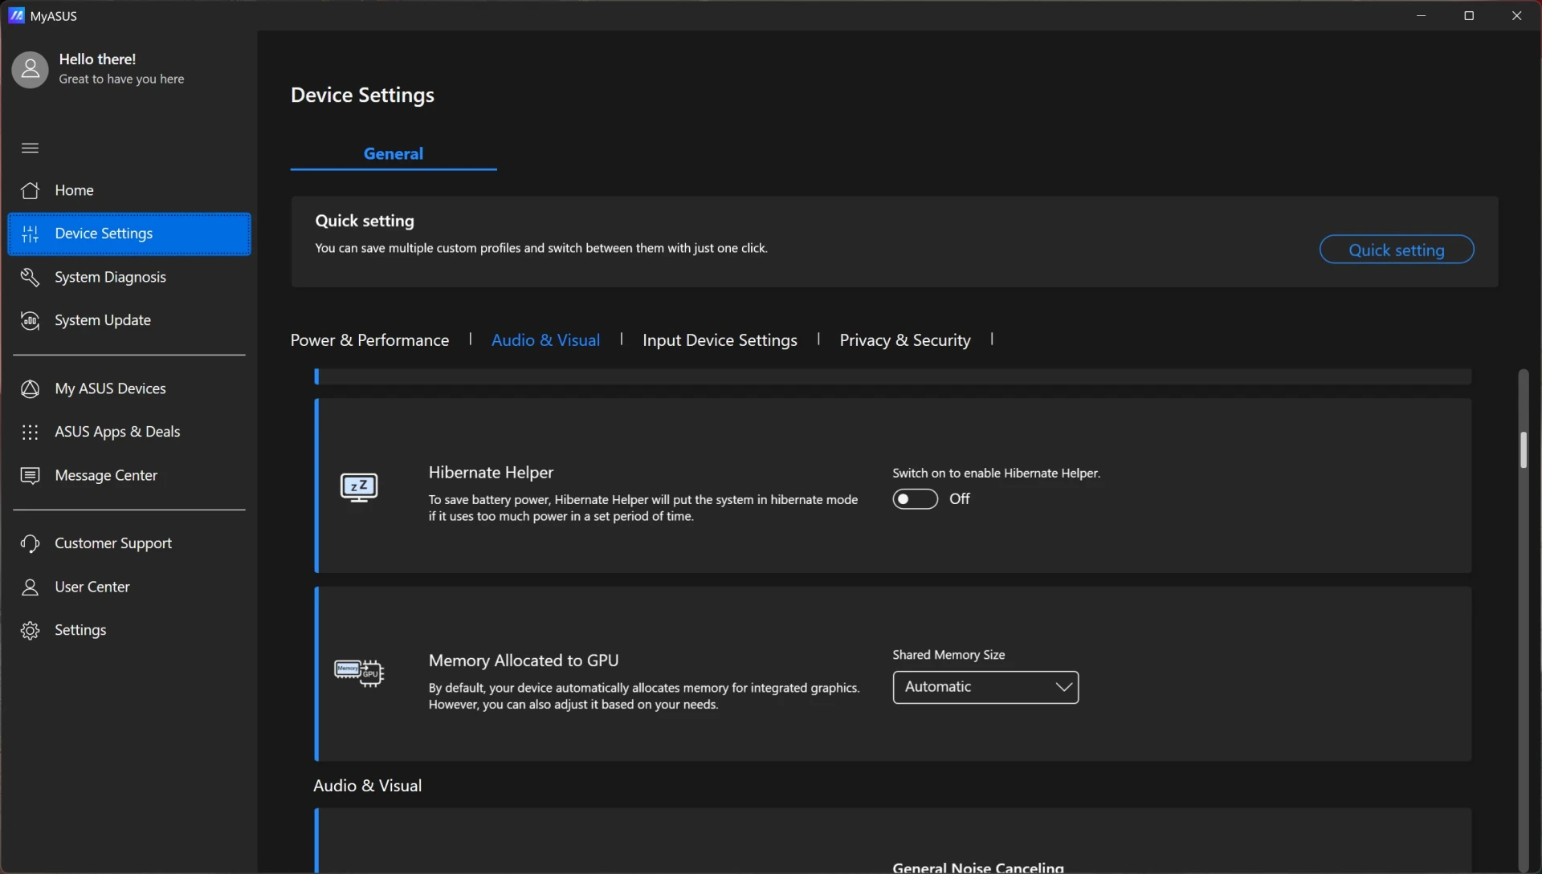
Task: Click the Memory Allocated to GPU icon
Action: coord(359,673)
